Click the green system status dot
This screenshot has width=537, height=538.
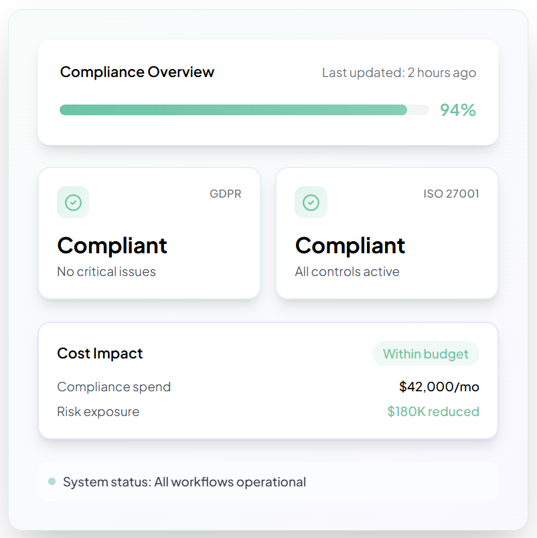point(52,481)
